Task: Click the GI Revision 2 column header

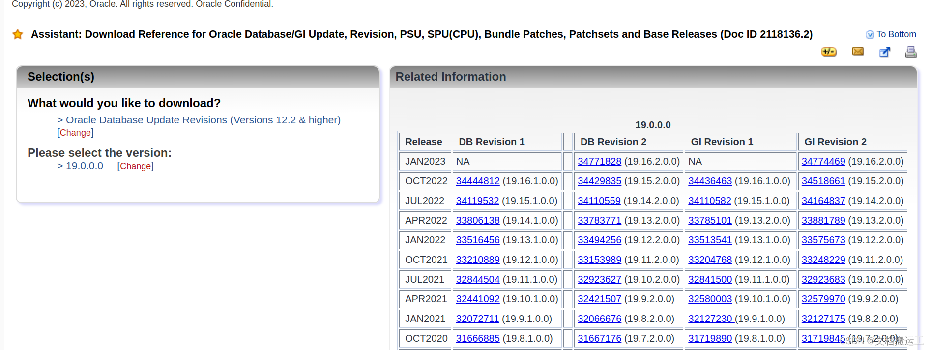Action: [852, 142]
